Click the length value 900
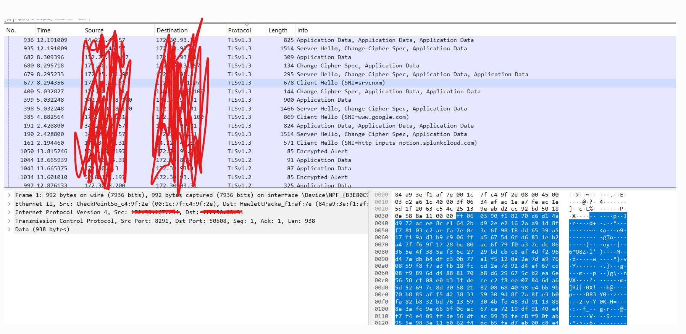 289,100
